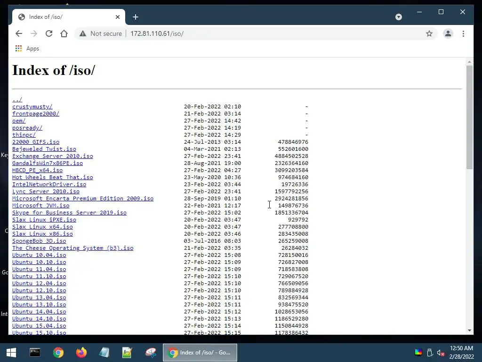Click the colorful display tray icon
The image size is (482, 362).
(x=418, y=353)
